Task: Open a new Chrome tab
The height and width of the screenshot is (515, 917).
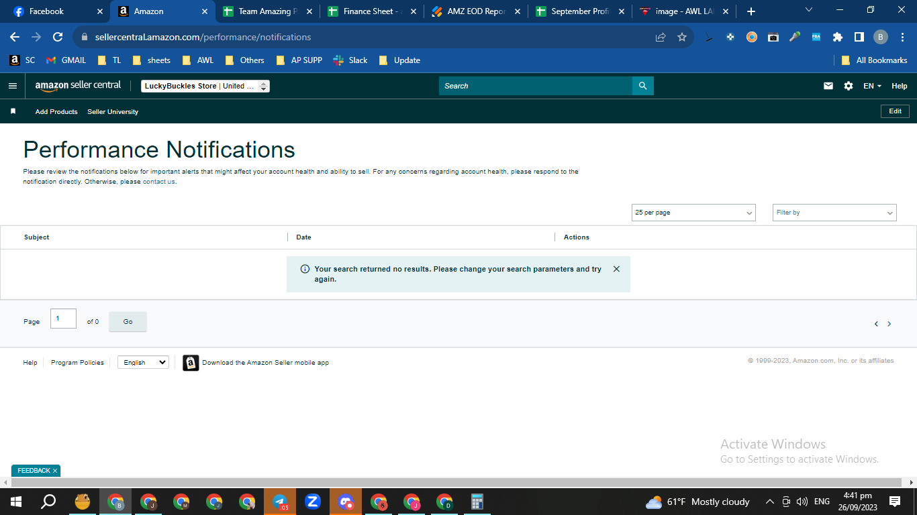Action: [751, 11]
